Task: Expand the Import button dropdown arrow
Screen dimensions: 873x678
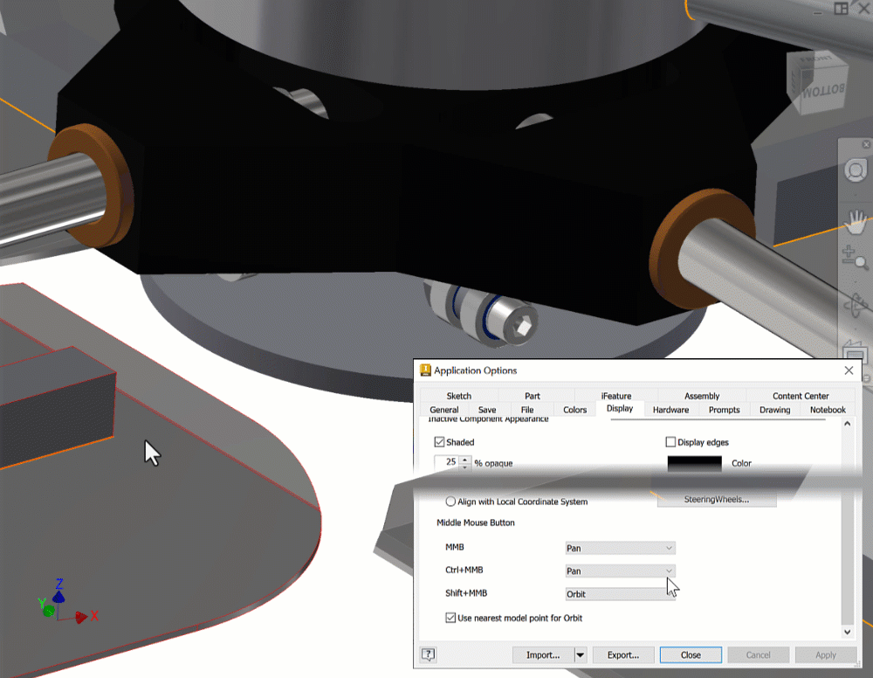Action: [x=581, y=655]
